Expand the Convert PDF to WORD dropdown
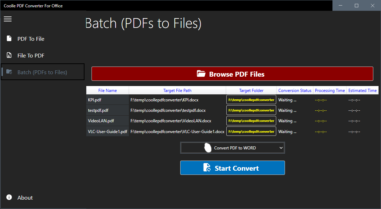Screen dimensions: 381x209 pyautogui.click(x=281, y=148)
